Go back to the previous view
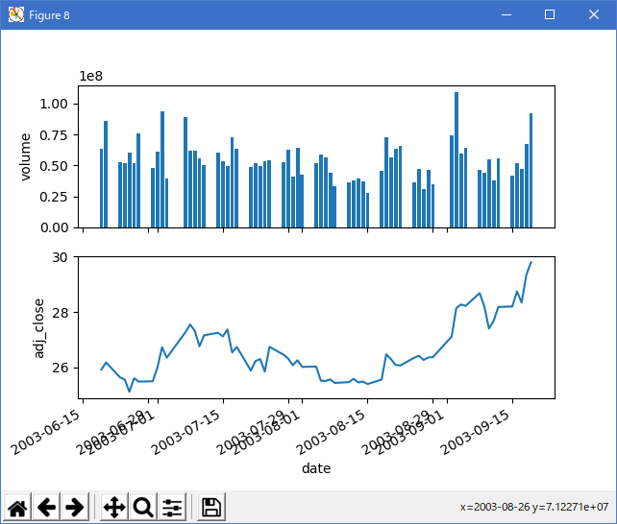Screen dimensions: 617x524 (46, 508)
